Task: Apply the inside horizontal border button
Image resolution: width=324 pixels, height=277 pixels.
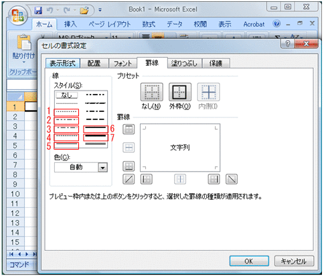Action: coord(129,148)
